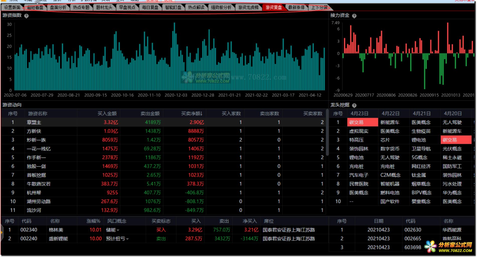Click 涨幅% column header
Viewport: 477px width, 257px height.
point(93,221)
